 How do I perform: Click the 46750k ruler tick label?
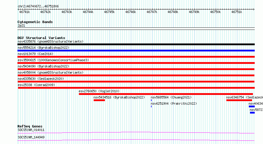(215, 12)
